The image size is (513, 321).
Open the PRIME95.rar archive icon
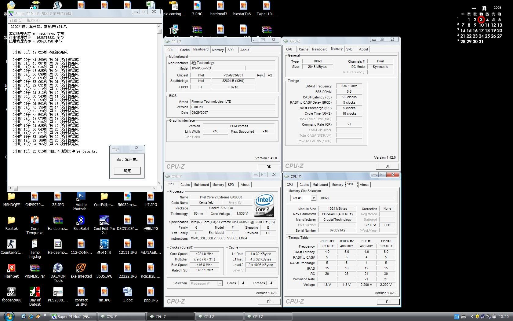point(35,271)
